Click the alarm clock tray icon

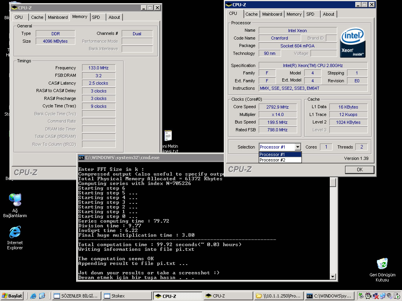click(x=368, y=296)
